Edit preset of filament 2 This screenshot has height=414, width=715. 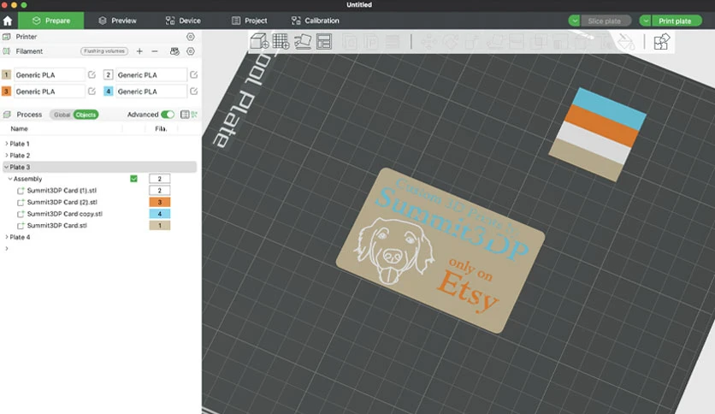194,74
